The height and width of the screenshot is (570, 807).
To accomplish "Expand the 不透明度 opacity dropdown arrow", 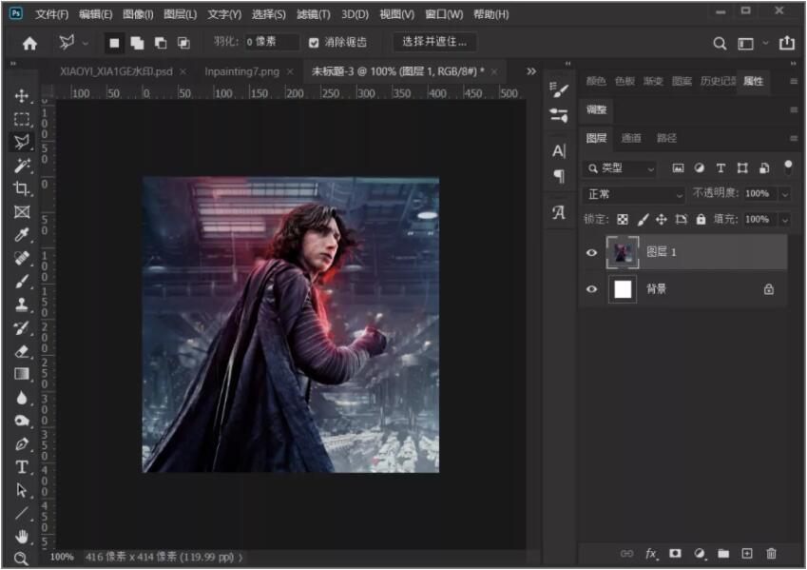I will (784, 194).
